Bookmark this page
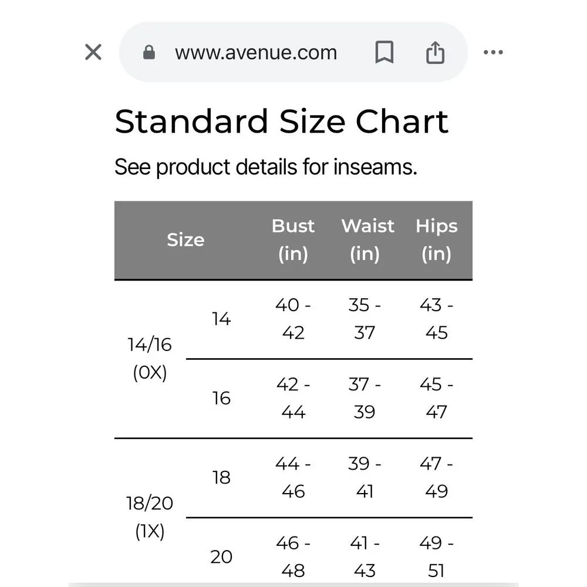The image size is (587, 587). click(x=384, y=53)
